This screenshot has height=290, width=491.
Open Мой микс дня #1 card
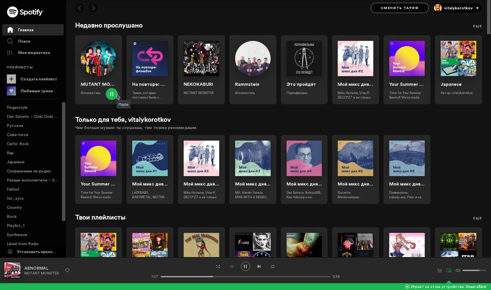point(150,170)
